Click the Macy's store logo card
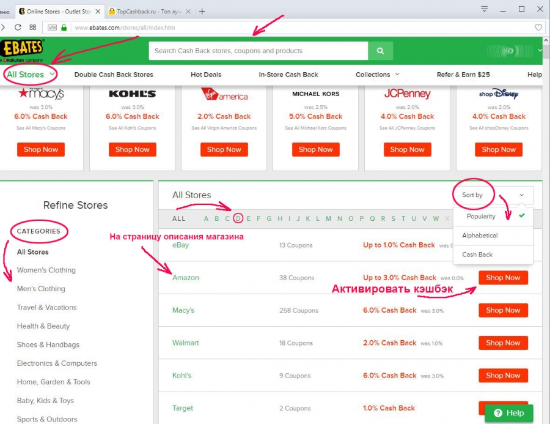Screen dimensions: 550x424 pos(41,94)
